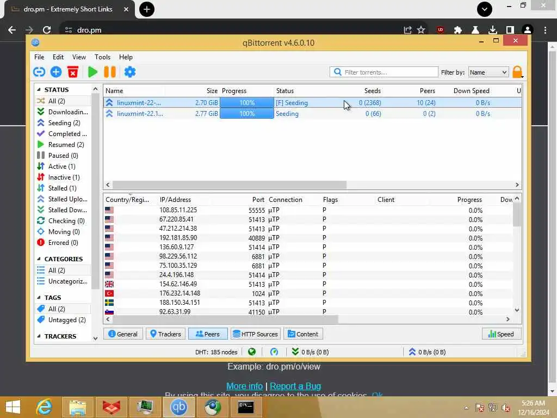Screen dimensions: 557x418
Task: Click the orange pause torrents icon
Action: click(x=110, y=72)
